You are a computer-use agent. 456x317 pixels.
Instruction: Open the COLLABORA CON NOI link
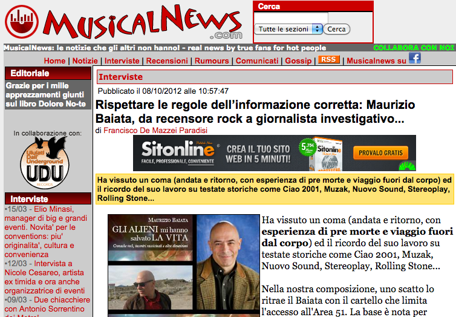[414, 48]
